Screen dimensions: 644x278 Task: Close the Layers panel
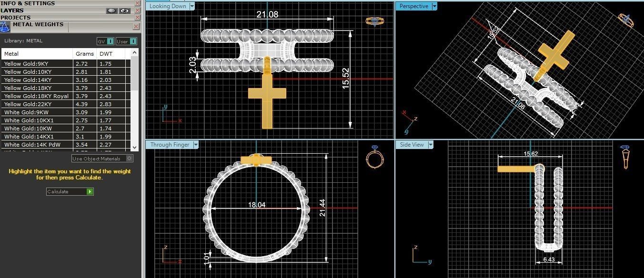point(137,10)
